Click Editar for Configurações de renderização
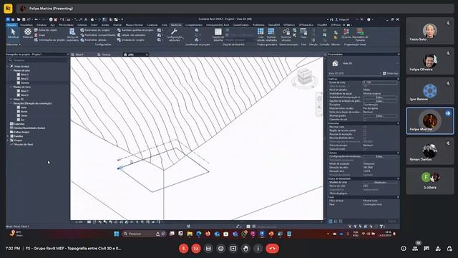 pyautogui.click(x=379, y=156)
